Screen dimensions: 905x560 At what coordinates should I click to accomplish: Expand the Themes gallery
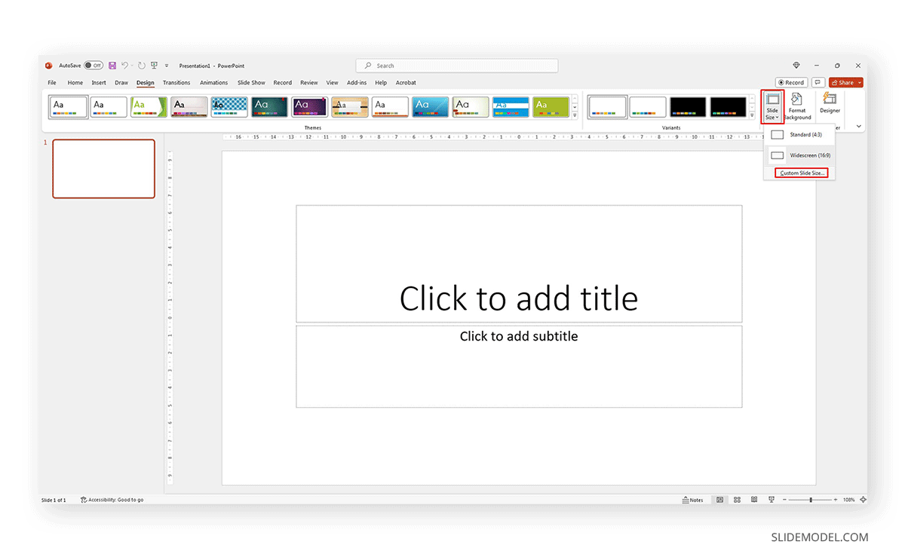coord(575,115)
